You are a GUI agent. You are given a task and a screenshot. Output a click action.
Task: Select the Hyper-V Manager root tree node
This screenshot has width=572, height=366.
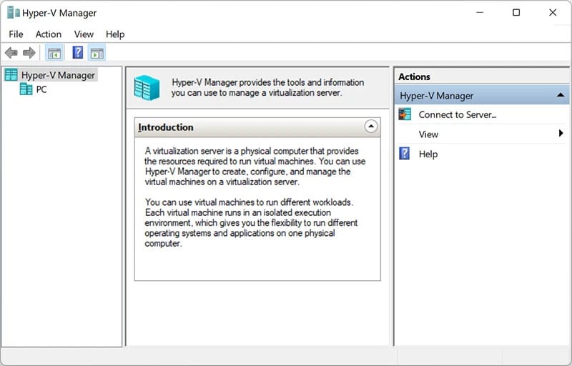[x=57, y=75]
